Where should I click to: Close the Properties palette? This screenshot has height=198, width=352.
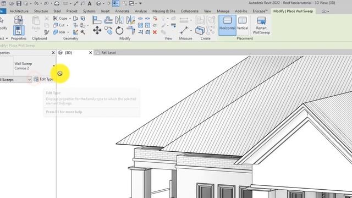(x=53, y=53)
